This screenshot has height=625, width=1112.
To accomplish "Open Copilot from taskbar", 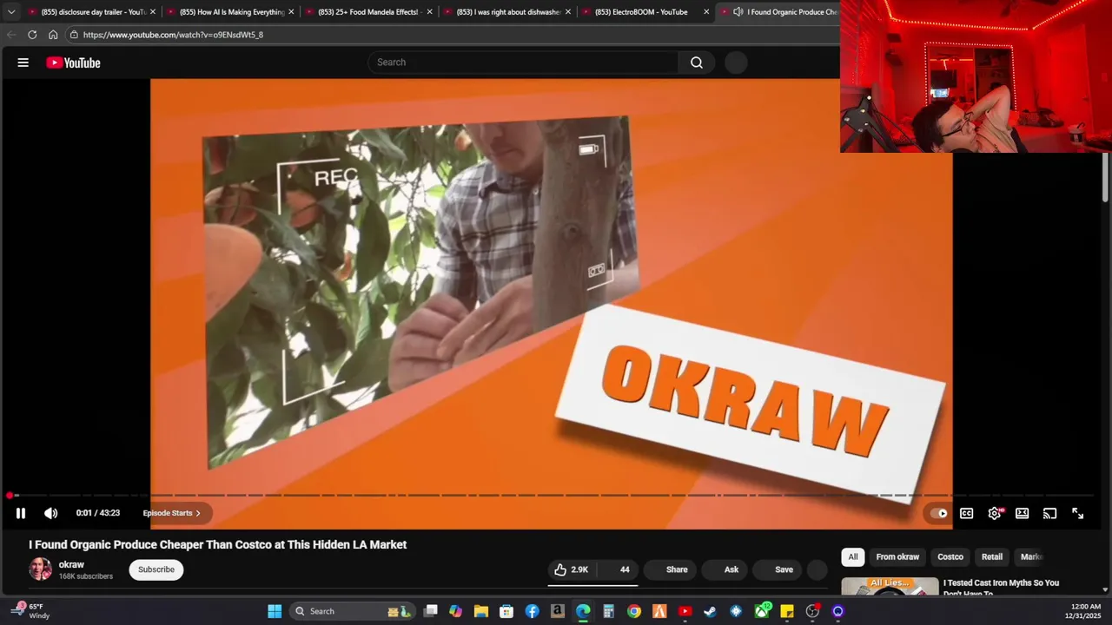I will pyautogui.click(x=455, y=611).
